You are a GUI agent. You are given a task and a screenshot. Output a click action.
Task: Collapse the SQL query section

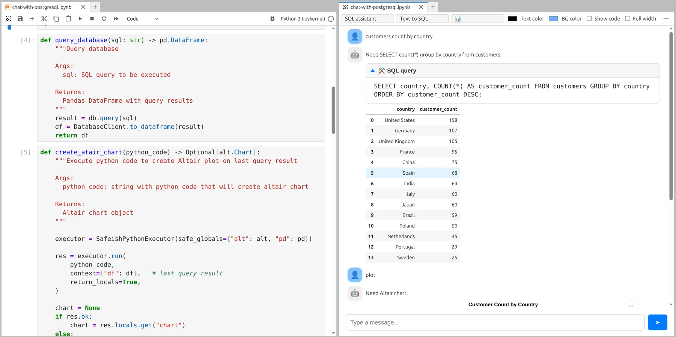[x=373, y=71]
